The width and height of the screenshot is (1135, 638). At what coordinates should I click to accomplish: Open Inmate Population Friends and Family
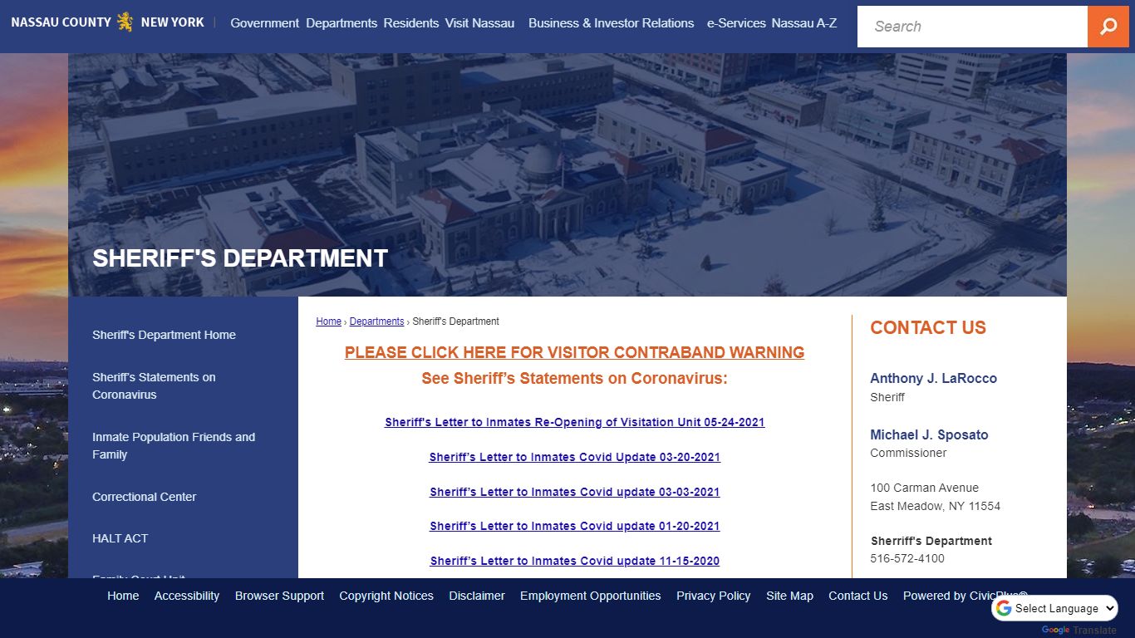coord(174,445)
